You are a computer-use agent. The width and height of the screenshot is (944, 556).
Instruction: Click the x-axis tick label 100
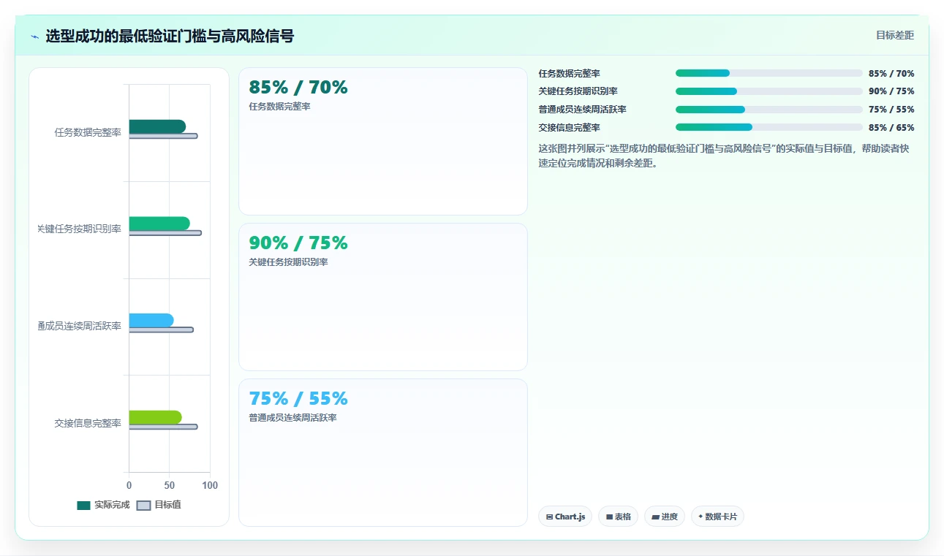pyautogui.click(x=210, y=485)
